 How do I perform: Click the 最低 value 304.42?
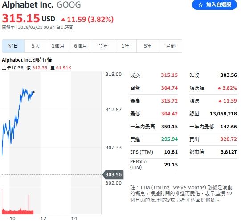pyautogui.click(x=169, y=114)
